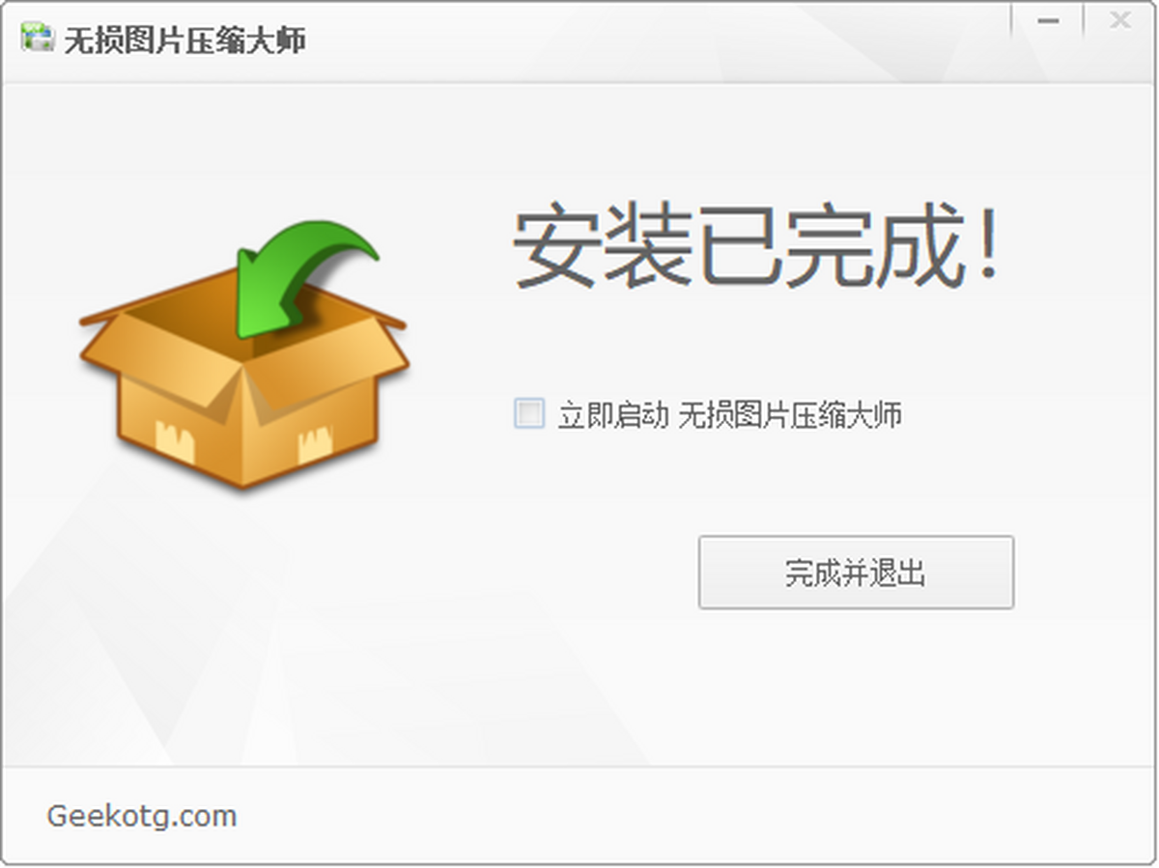
Task: Click the 安装已完成 heading text
Action: 739,246
